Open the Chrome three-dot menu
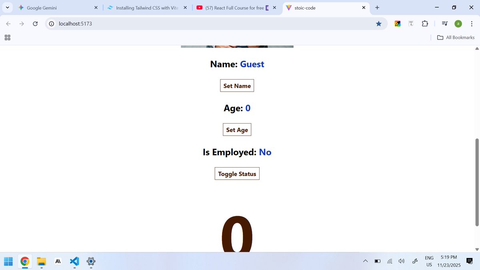The image size is (480, 270). pyautogui.click(x=472, y=24)
